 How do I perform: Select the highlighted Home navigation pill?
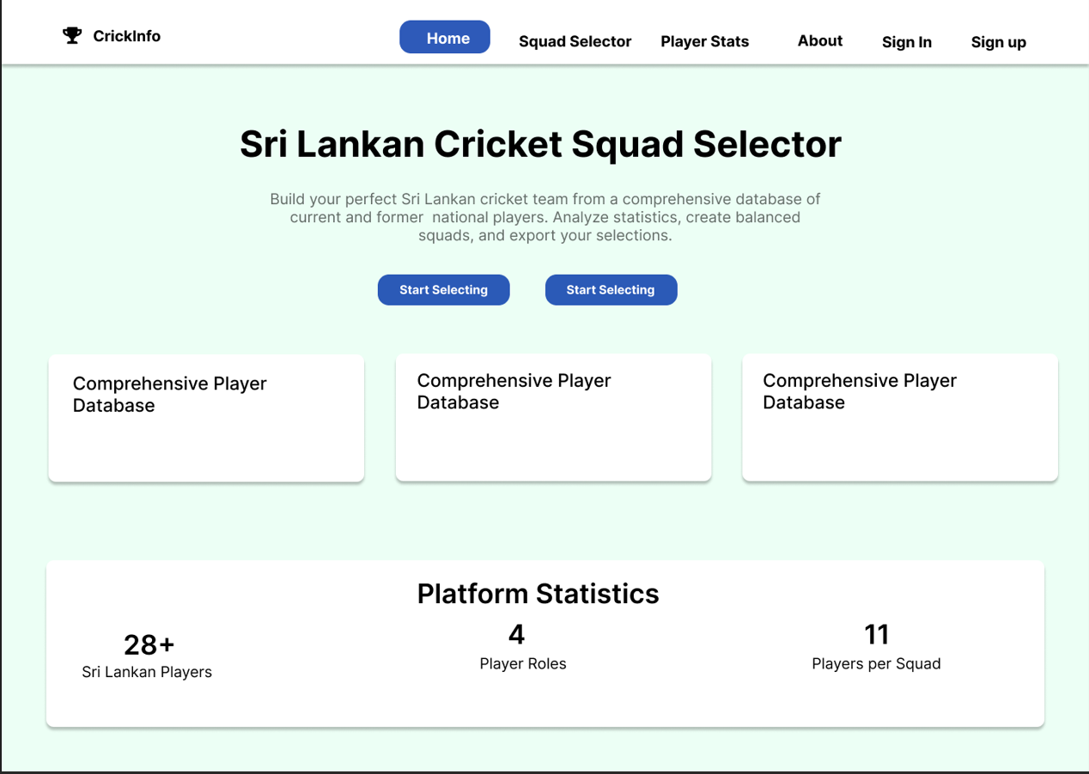(x=444, y=37)
